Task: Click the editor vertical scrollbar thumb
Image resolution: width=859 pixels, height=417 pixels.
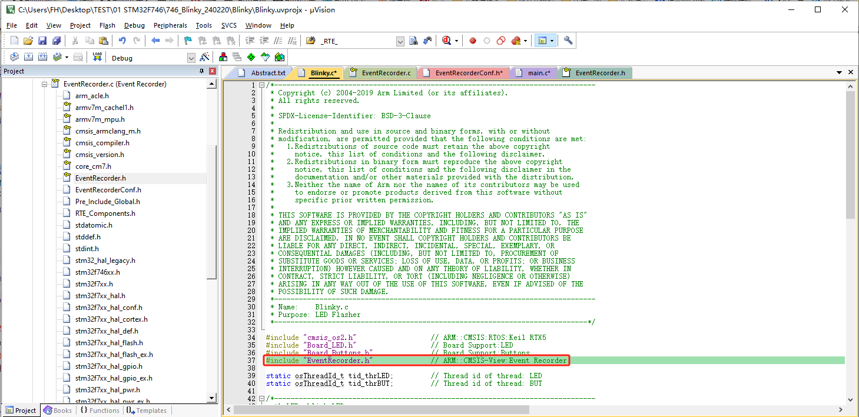Action: [850, 156]
